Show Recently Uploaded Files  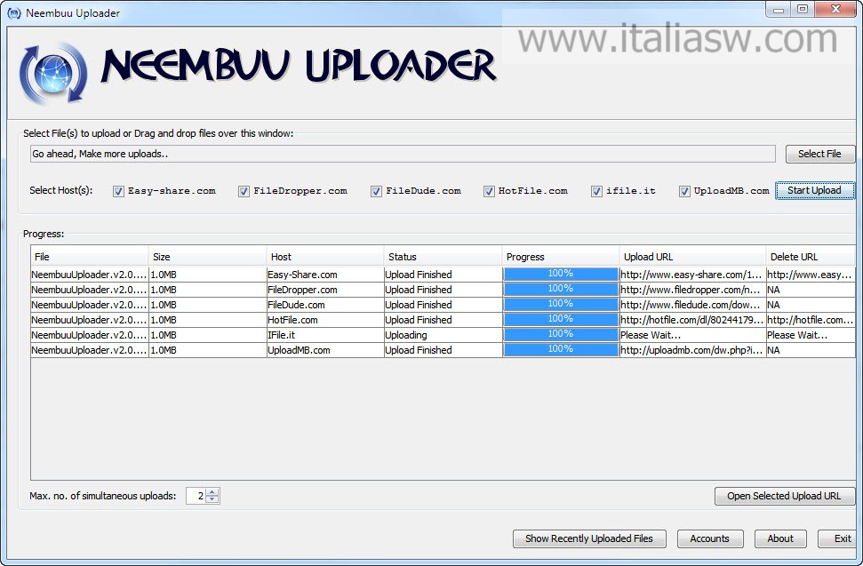click(x=589, y=538)
